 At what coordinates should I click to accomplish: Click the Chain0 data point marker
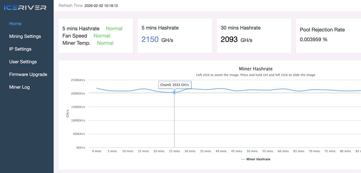(x=174, y=92)
